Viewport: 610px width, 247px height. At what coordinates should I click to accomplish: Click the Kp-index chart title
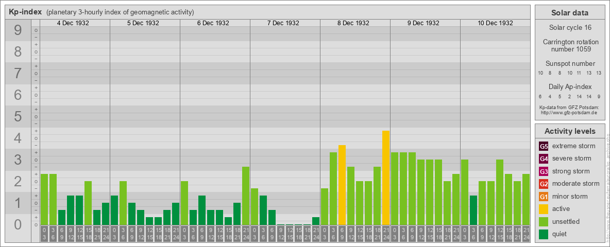point(25,12)
